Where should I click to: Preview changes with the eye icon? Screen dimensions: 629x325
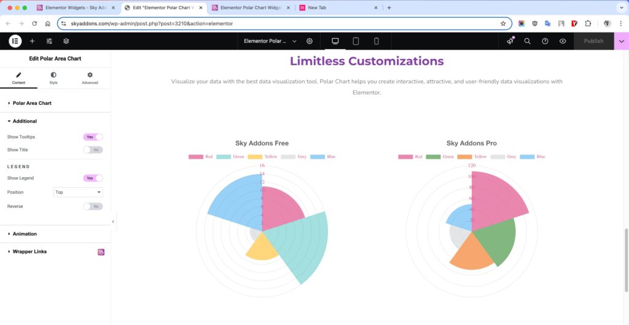(x=563, y=41)
